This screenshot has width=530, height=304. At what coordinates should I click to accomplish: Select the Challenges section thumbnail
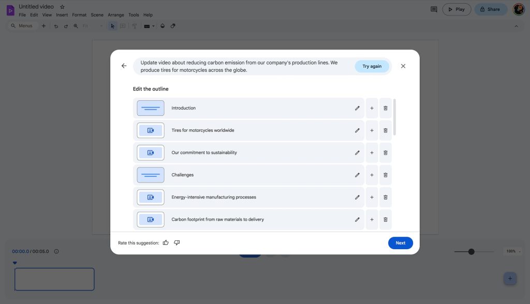click(151, 175)
